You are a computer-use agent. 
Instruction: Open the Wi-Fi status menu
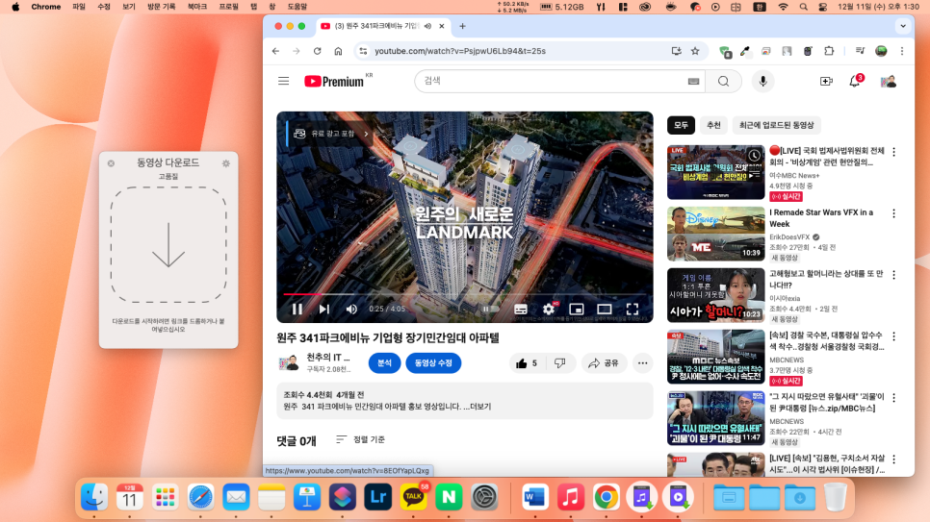pyautogui.click(x=783, y=7)
